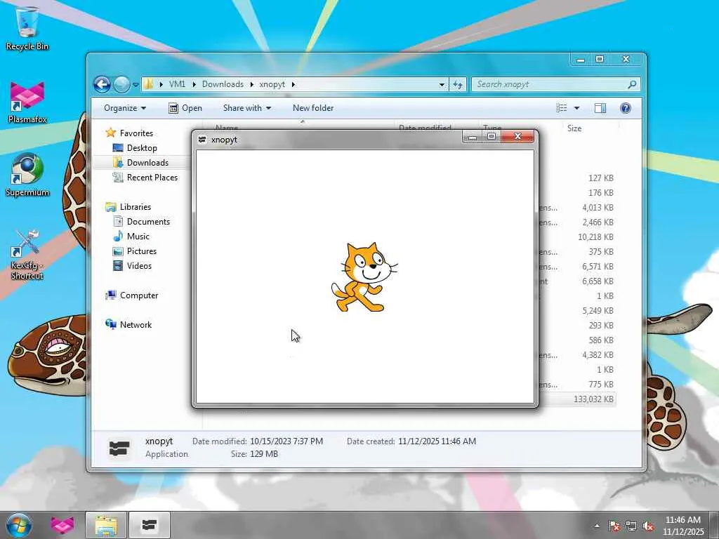Select Favorites in the navigation pane
719x539 pixels.
click(136, 133)
